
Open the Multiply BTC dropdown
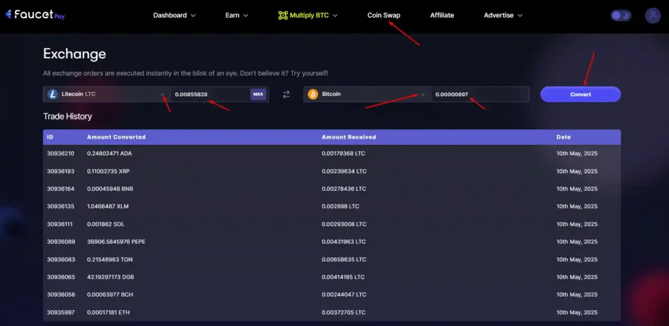(308, 16)
